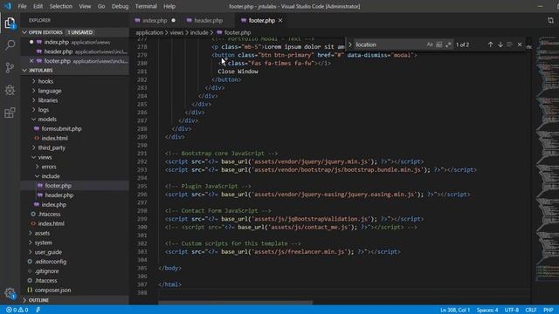Toggle Find in selection icon
Screen dimensions: 559x314
coord(509,44)
